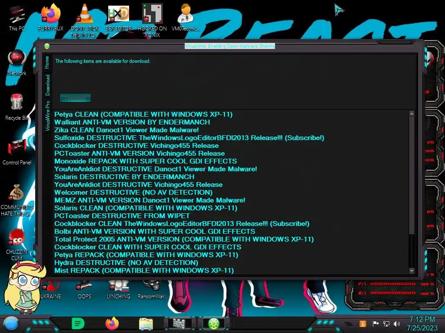Click the list scrollbar up arrow

pyautogui.click(x=412, y=114)
